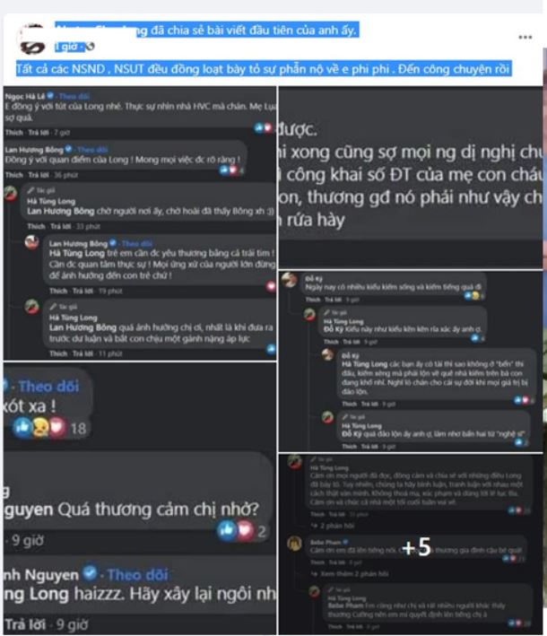
Task: Open the three-dot post options menu
Action: [x=525, y=38]
